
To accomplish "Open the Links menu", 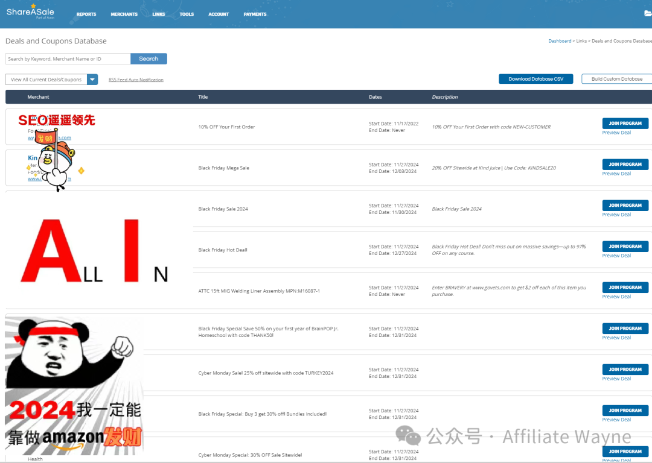I will pos(158,14).
